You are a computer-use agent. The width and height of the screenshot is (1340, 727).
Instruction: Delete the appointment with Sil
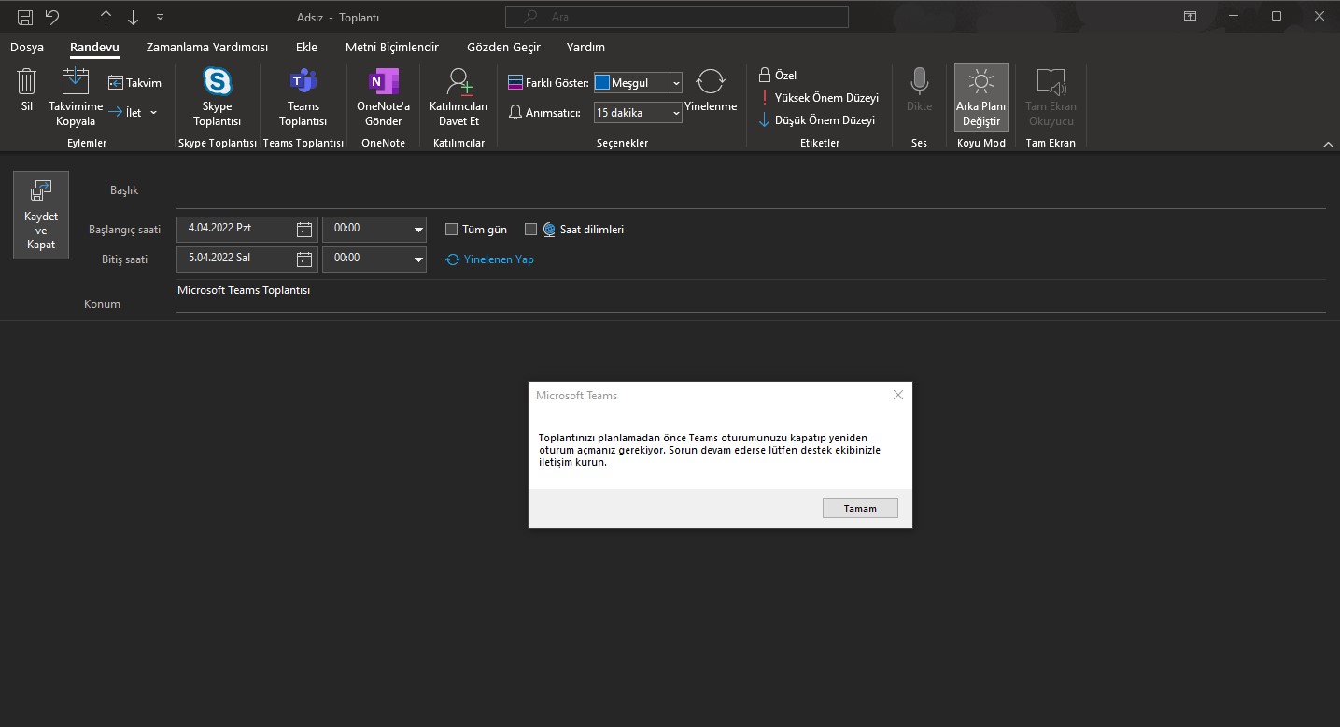(x=27, y=91)
